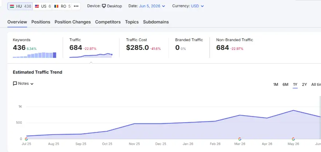This screenshot has height=152, width=321.
Task: Click the Estimated Traffic Trend heading
Action: 37,72
